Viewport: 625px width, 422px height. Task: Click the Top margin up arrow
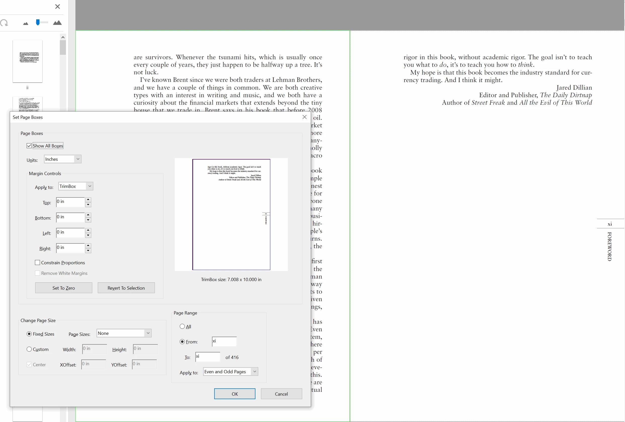(88, 200)
